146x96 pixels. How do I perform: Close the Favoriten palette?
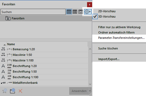89,5
